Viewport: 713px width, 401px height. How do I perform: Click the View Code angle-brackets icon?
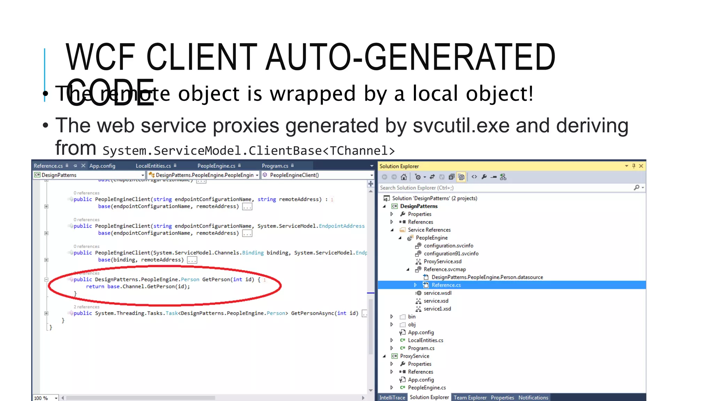[x=474, y=177]
